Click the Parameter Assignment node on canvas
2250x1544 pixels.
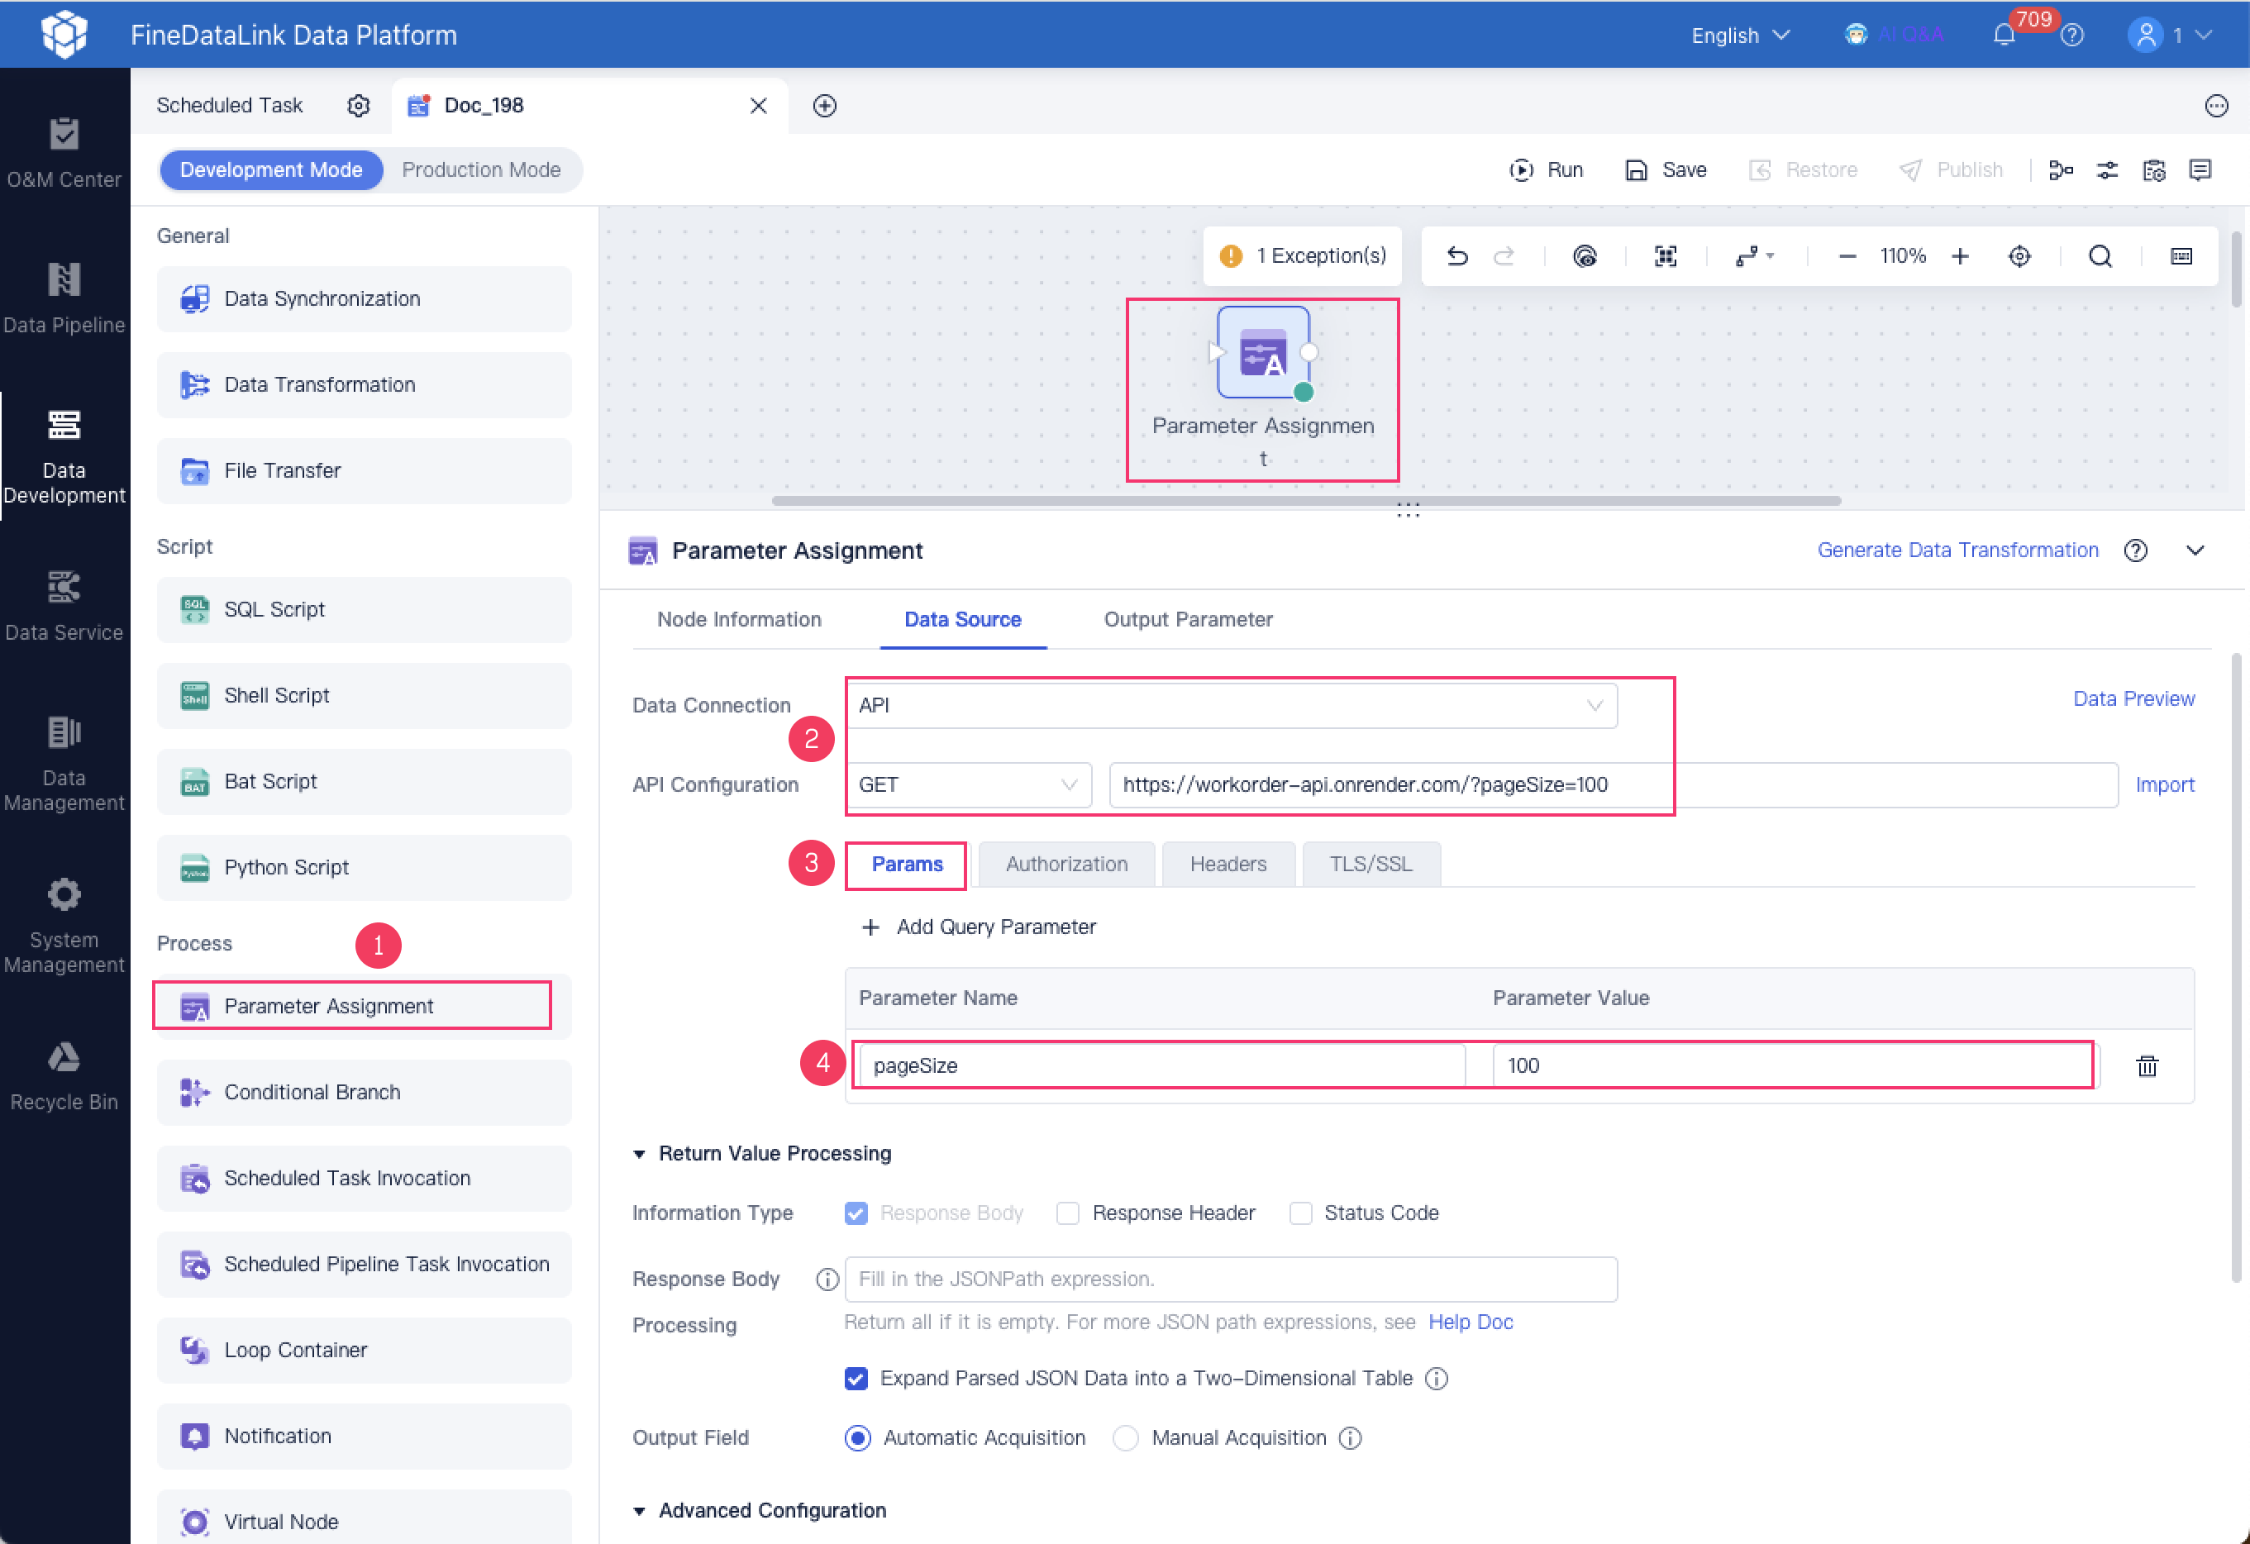click(1262, 352)
